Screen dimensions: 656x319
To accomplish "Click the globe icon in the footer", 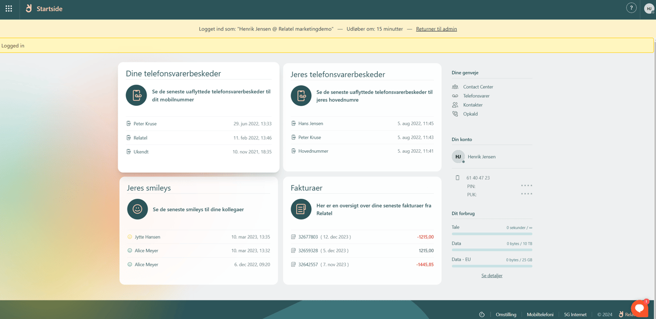I will (x=482, y=314).
